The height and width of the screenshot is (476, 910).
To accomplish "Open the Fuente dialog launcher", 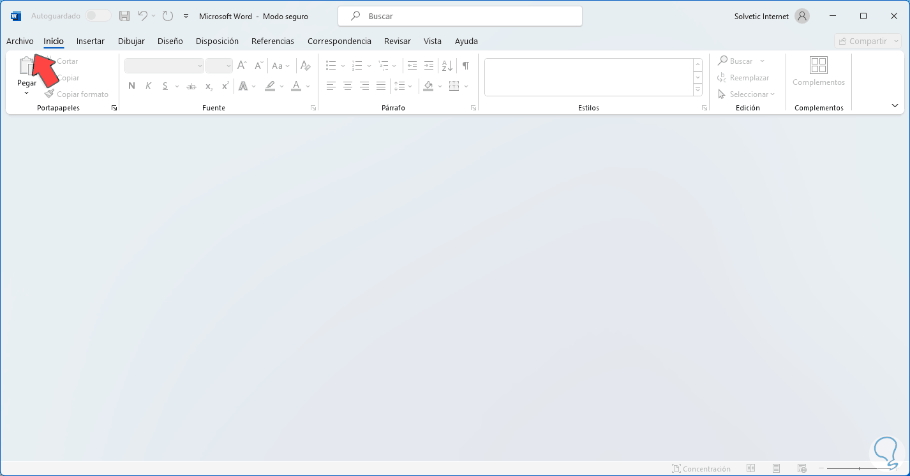I will [x=313, y=108].
